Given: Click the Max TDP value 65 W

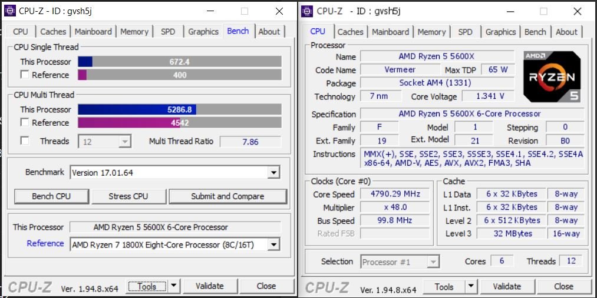Looking at the screenshot, I should [x=497, y=69].
